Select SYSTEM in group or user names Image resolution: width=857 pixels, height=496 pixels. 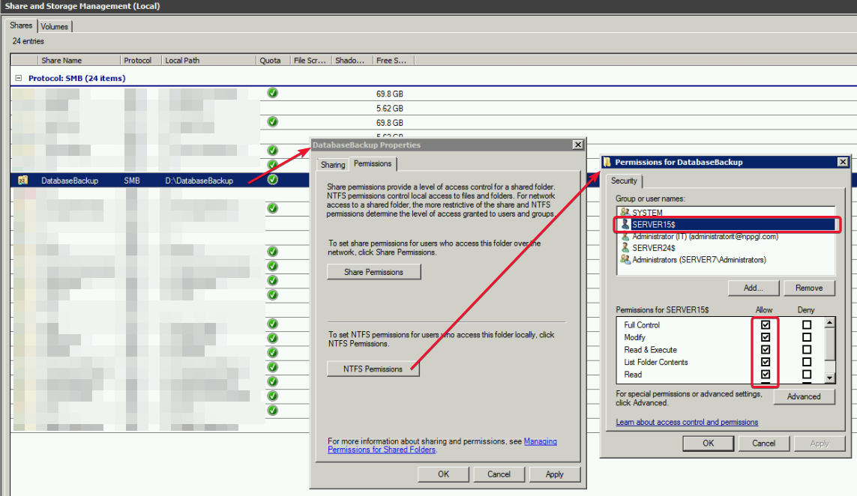tap(647, 213)
